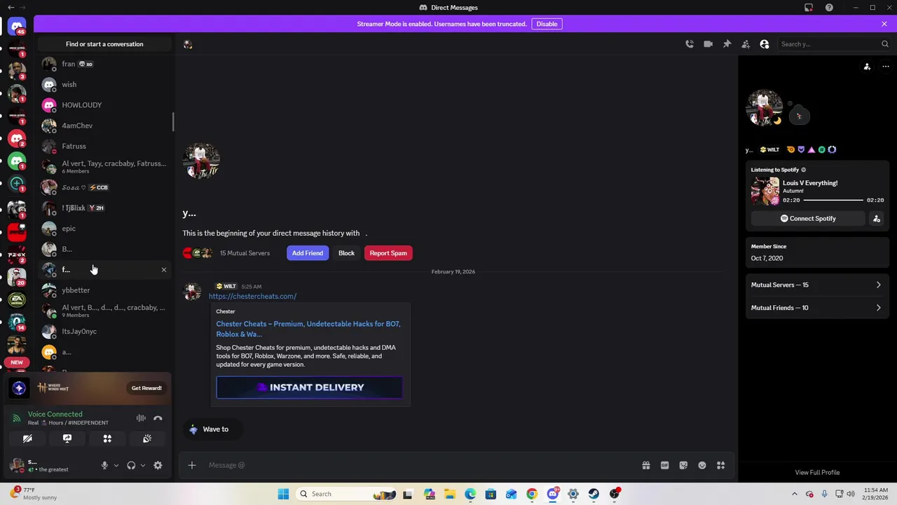Open the epic conversation

click(104, 229)
